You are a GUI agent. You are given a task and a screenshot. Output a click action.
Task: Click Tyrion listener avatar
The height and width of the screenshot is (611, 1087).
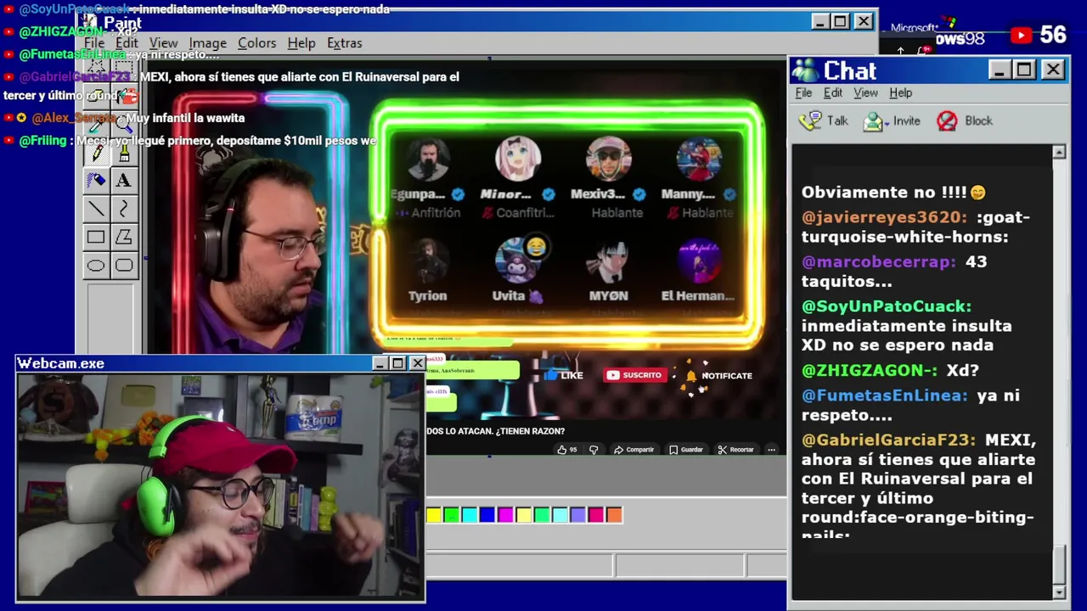click(x=427, y=261)
